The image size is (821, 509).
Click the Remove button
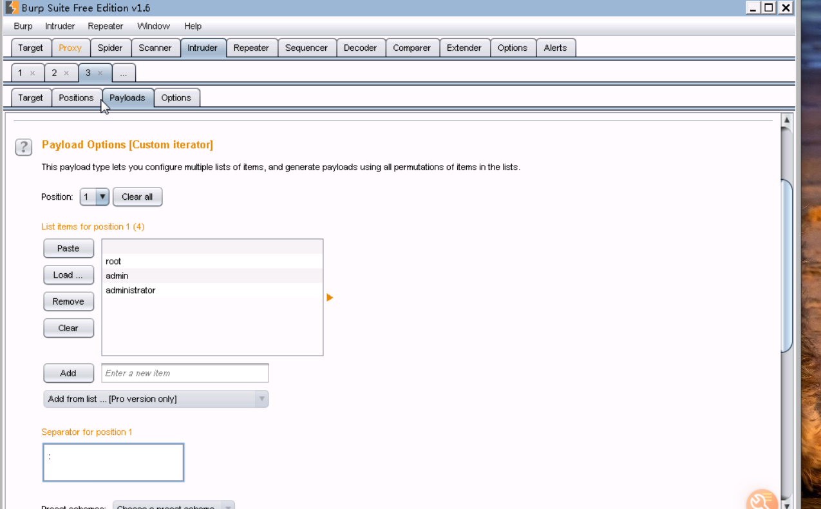coord(68,302)
